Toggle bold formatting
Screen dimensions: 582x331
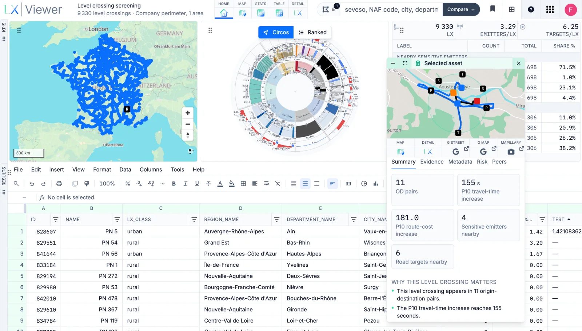point(174,184)
